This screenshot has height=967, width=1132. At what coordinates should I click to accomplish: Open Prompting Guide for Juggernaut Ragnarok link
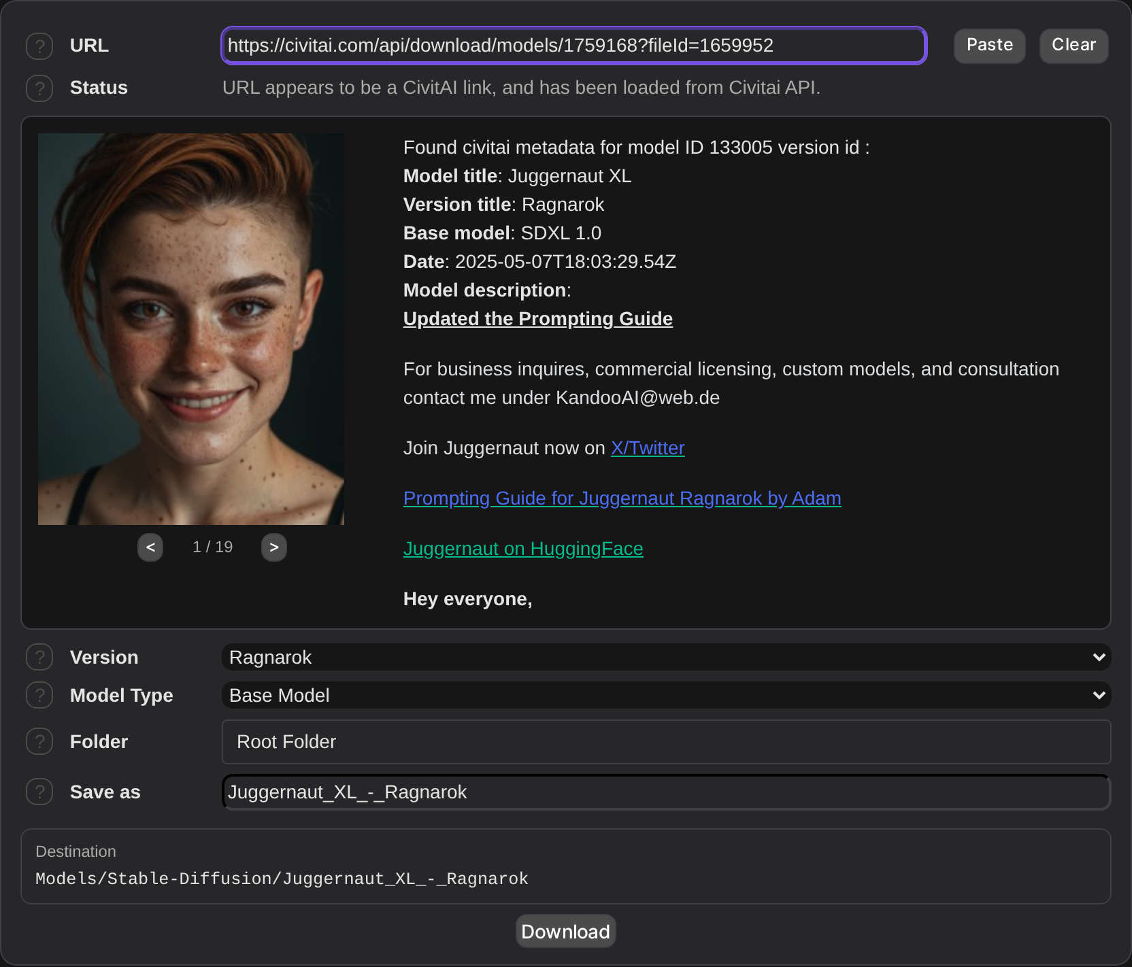point(622,498)
